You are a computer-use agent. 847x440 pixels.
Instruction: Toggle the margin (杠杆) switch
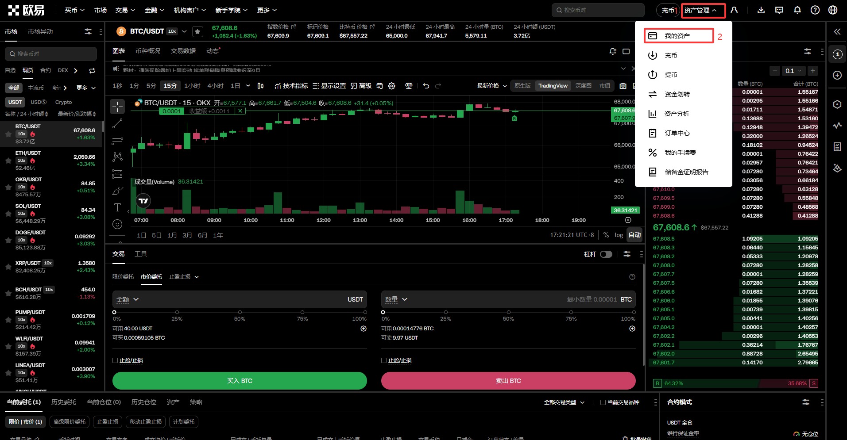606,254
